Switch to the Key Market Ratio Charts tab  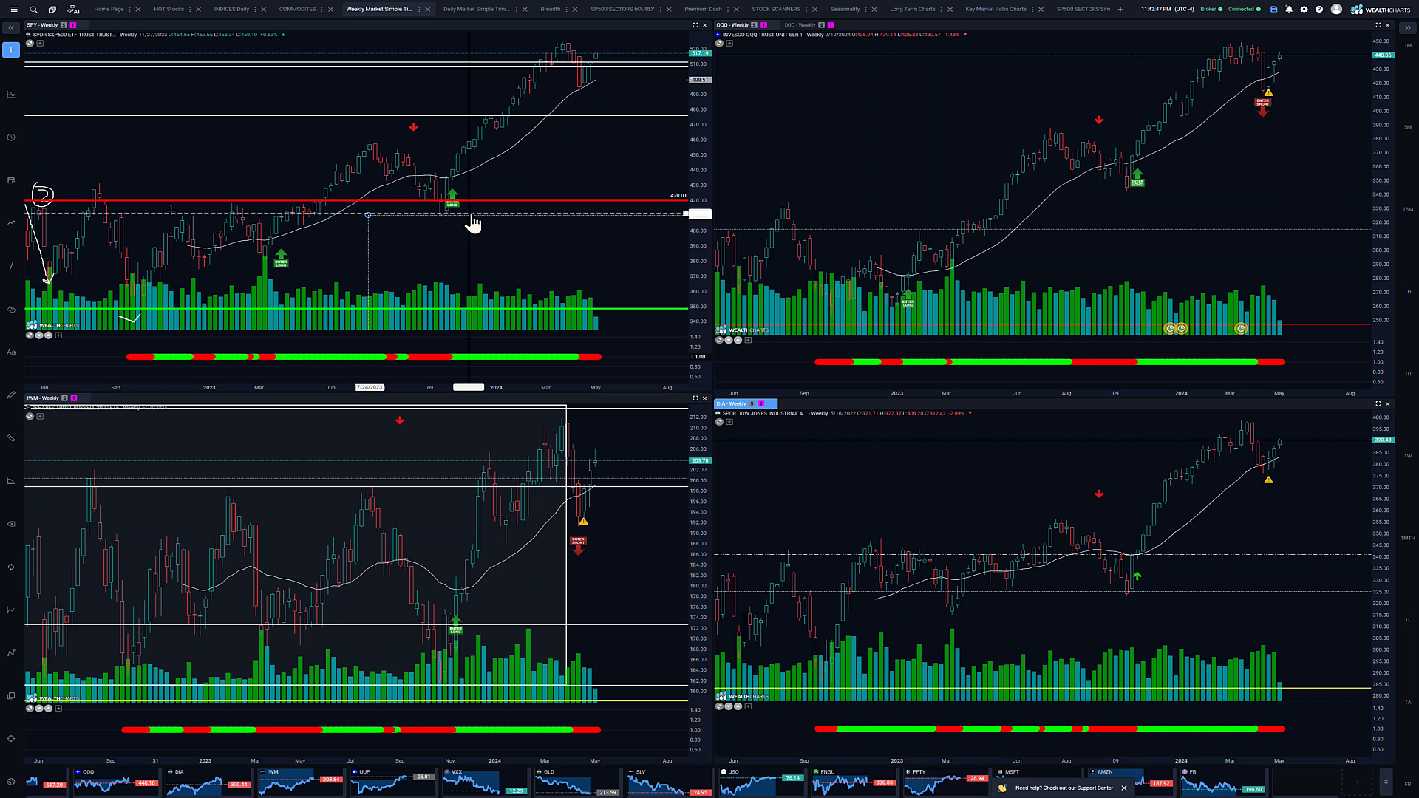pos(996,10)
